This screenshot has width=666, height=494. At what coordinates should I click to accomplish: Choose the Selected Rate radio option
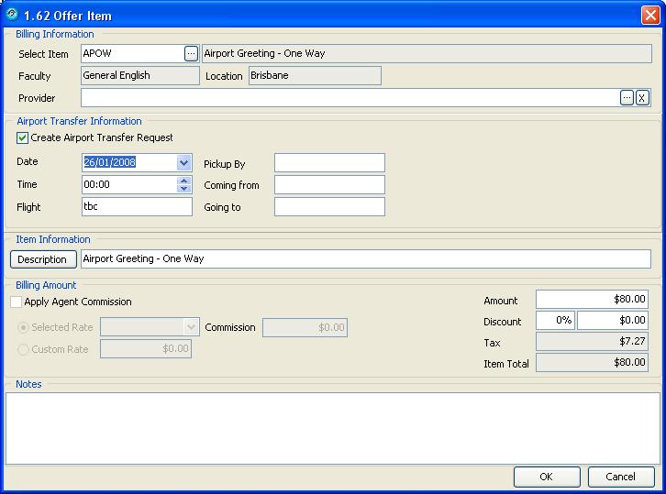[23, 327]
